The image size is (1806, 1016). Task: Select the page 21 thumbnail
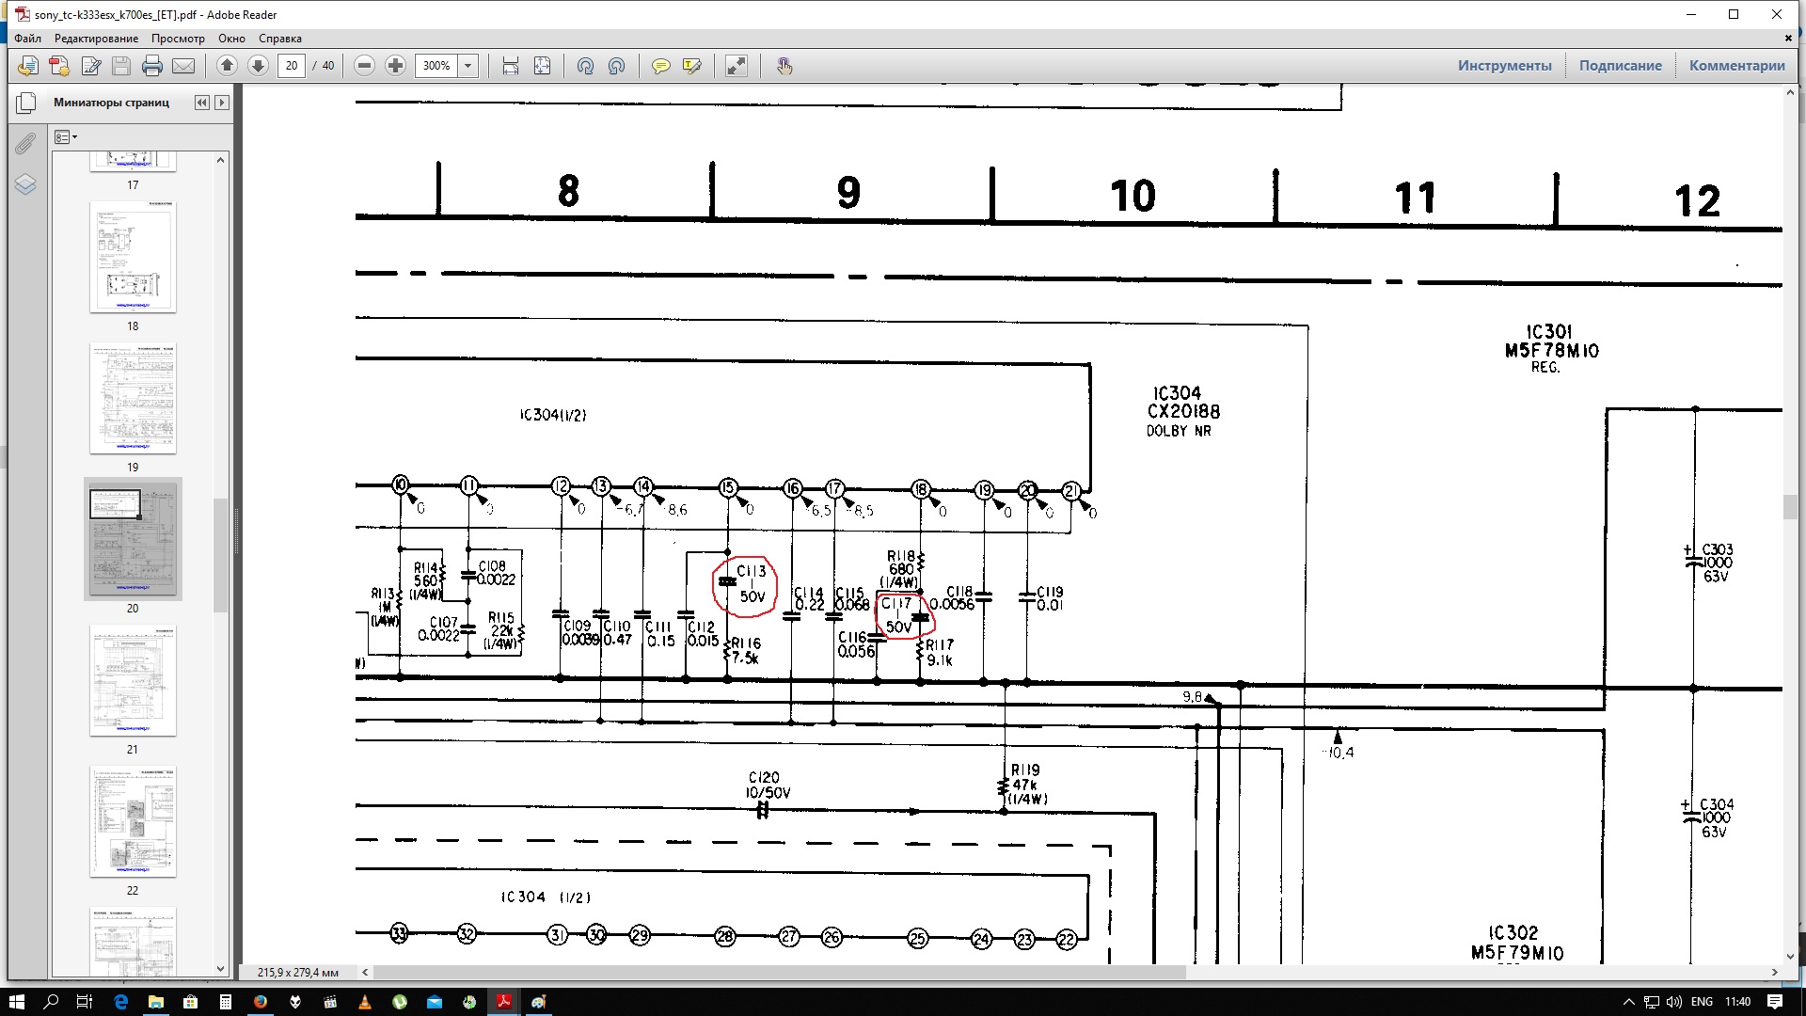[x=133, y=680]
